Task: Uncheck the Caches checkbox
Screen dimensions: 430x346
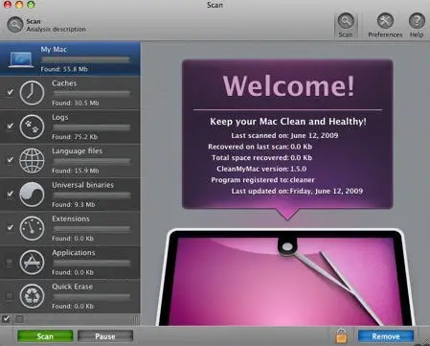Action: [x=10, y=92]
